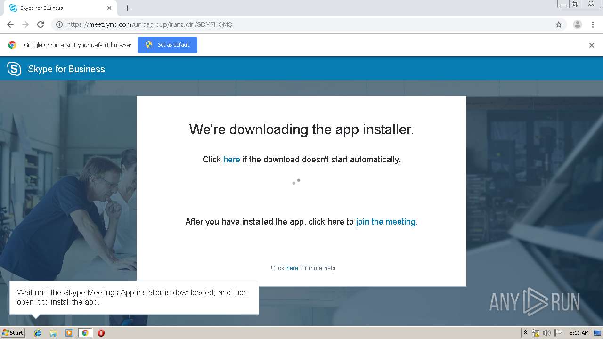
Task: Bookmark this page with the star icon
Action: pyautogui.click(x=559, y=24)
